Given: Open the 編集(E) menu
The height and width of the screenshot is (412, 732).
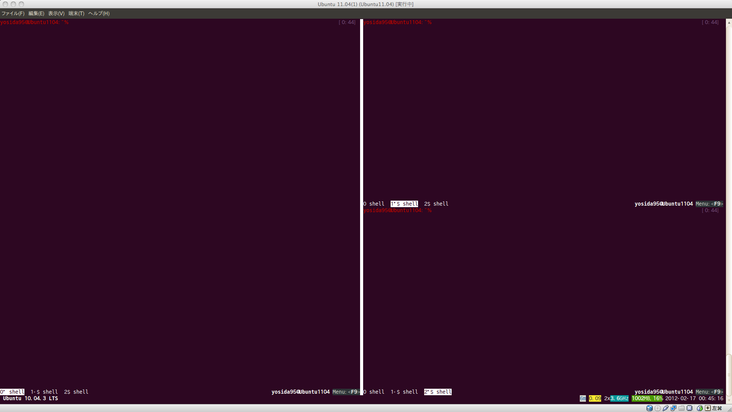Looking at the screenshot, I should 36,13.
